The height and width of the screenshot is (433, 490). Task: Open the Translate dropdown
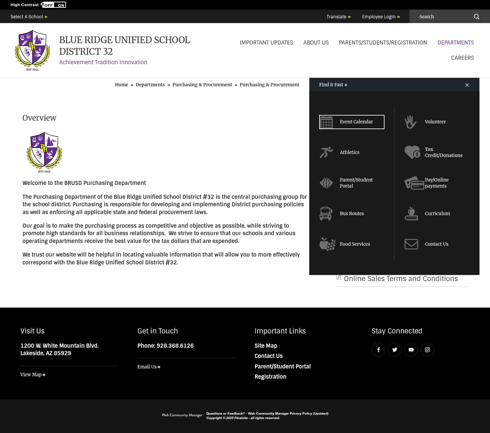point(338,17)
